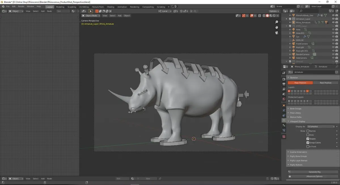Open the Object properties tab icon
This screenshot has height=185, width=340.
coord(284,105)
